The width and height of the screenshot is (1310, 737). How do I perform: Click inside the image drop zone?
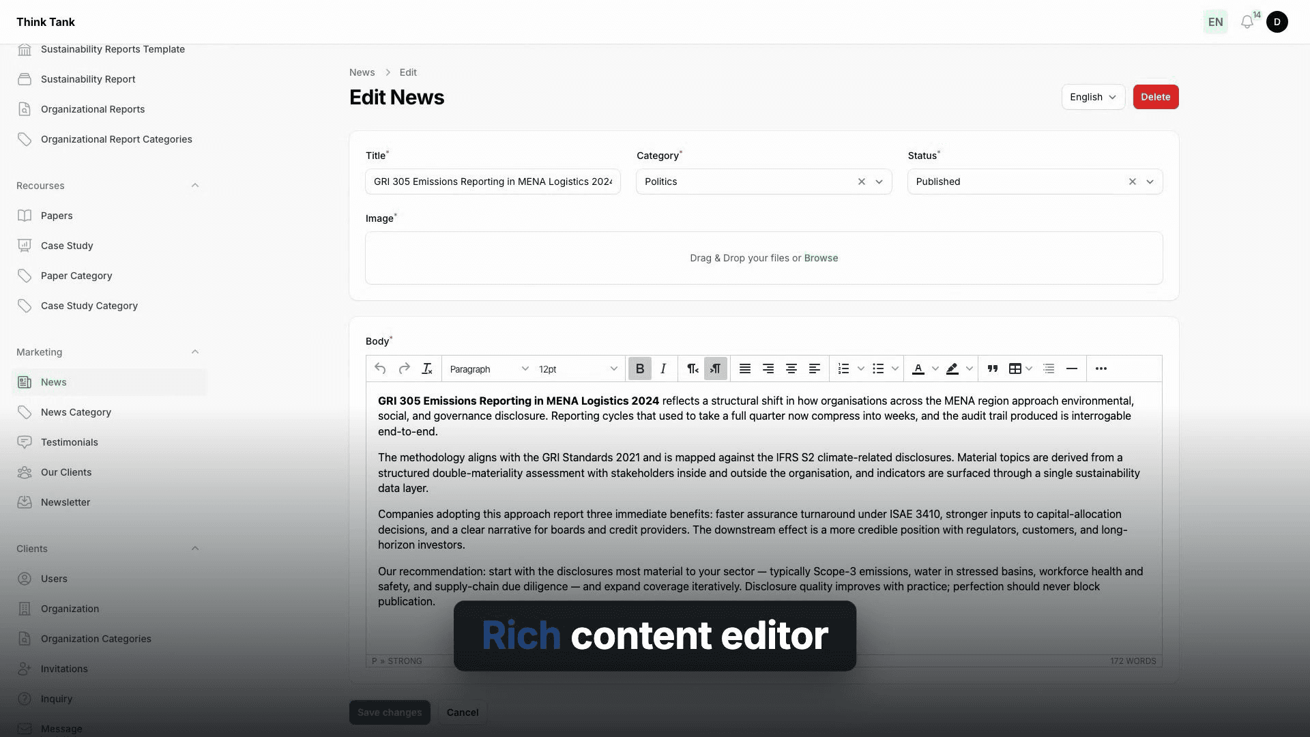point(764,258)
